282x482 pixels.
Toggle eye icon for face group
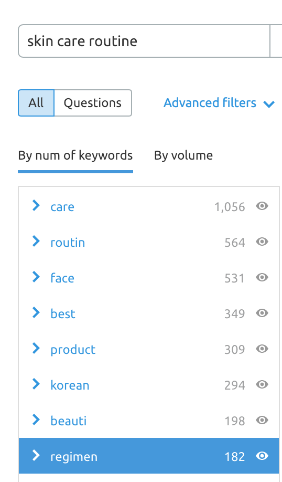[x=262, y=278]
